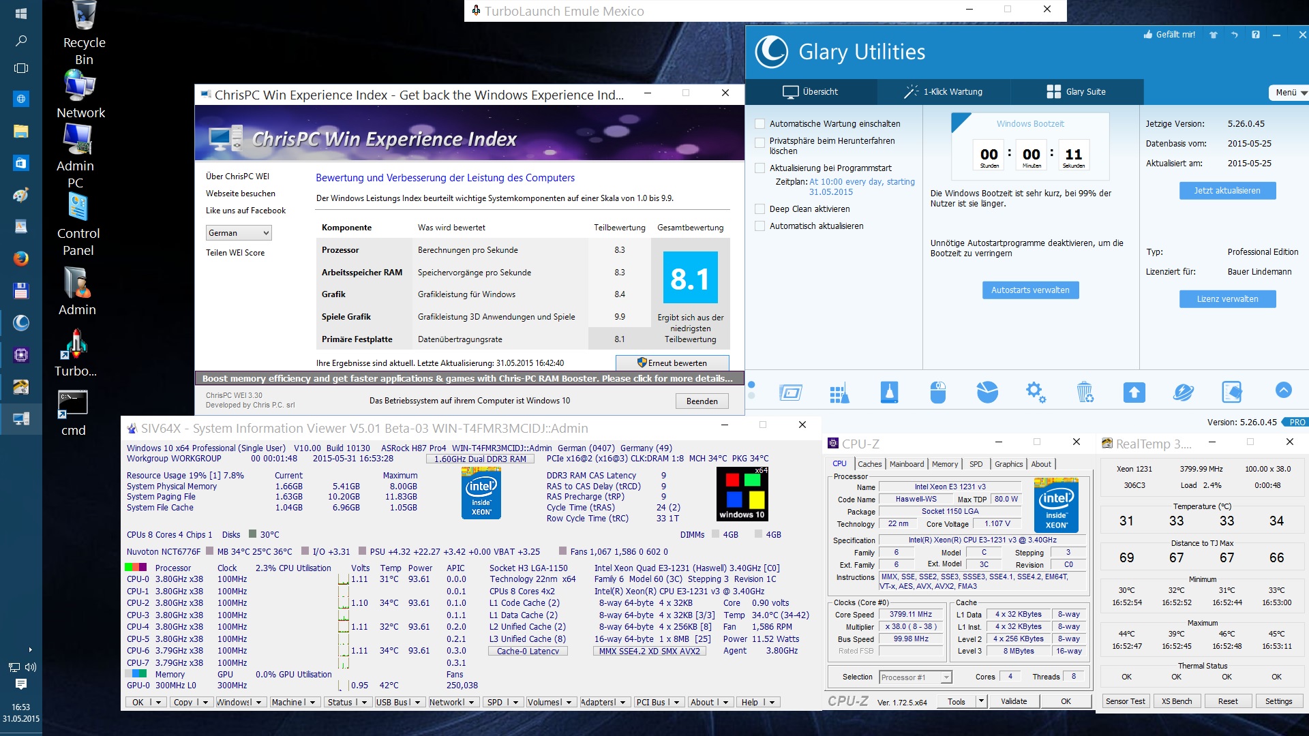Open the recycle trash can tool icon
Image resolution: width=1309 pixels, height=736 pixels.
1085,393
